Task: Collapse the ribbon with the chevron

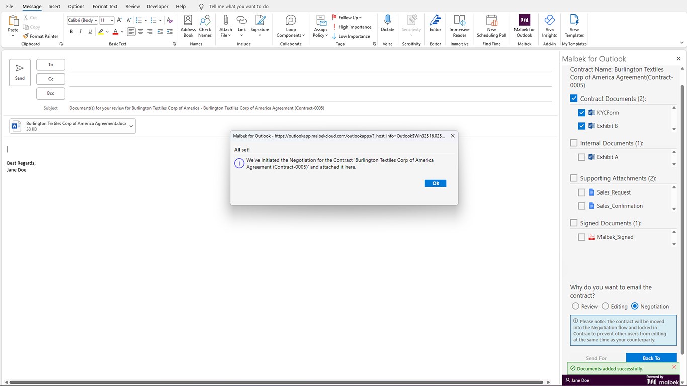Action: coord(681,44)
